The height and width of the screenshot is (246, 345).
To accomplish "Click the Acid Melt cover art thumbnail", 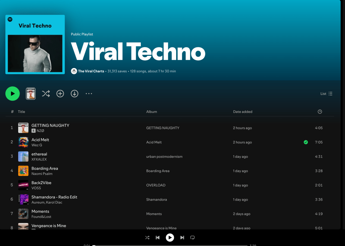I will [x=23, y=142].
